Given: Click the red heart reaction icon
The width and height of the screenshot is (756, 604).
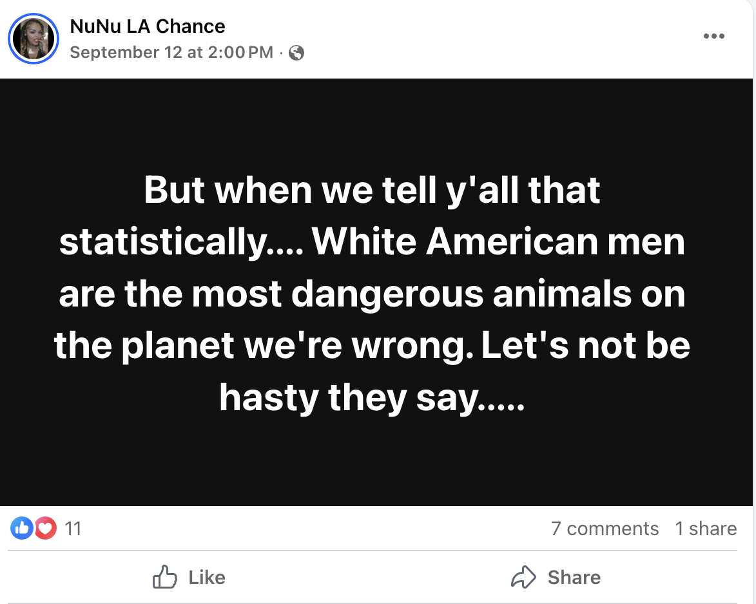Looking at the screenshot, I should click(x=44, y=529).
